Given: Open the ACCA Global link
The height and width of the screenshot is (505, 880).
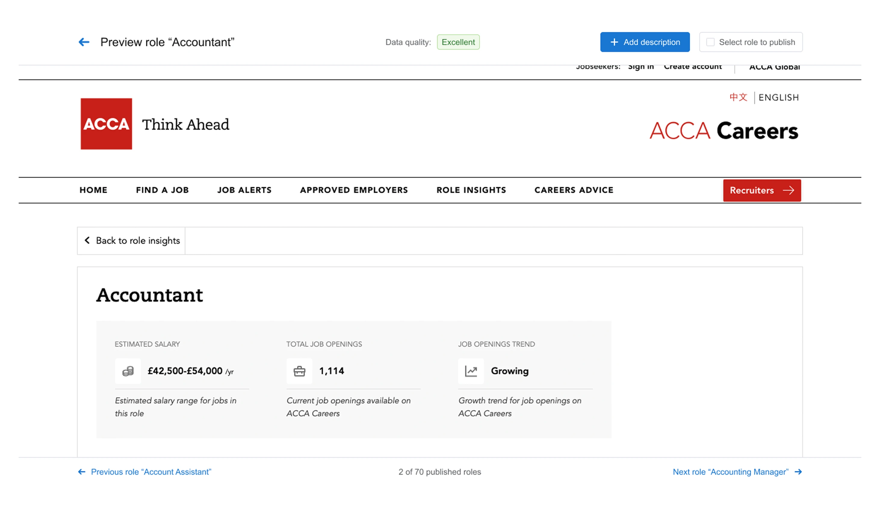Looking at the screenshot, I should (x=774, y=67).
